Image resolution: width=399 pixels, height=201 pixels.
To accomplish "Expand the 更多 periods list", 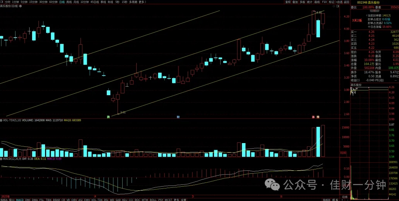I will click(142, 2).
